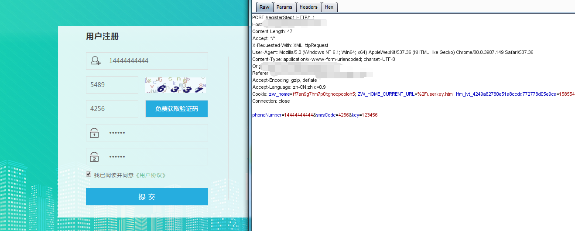Focus the SMS code input containing 4256
This screenshot has width=575, height=231.
pos(112,109)
